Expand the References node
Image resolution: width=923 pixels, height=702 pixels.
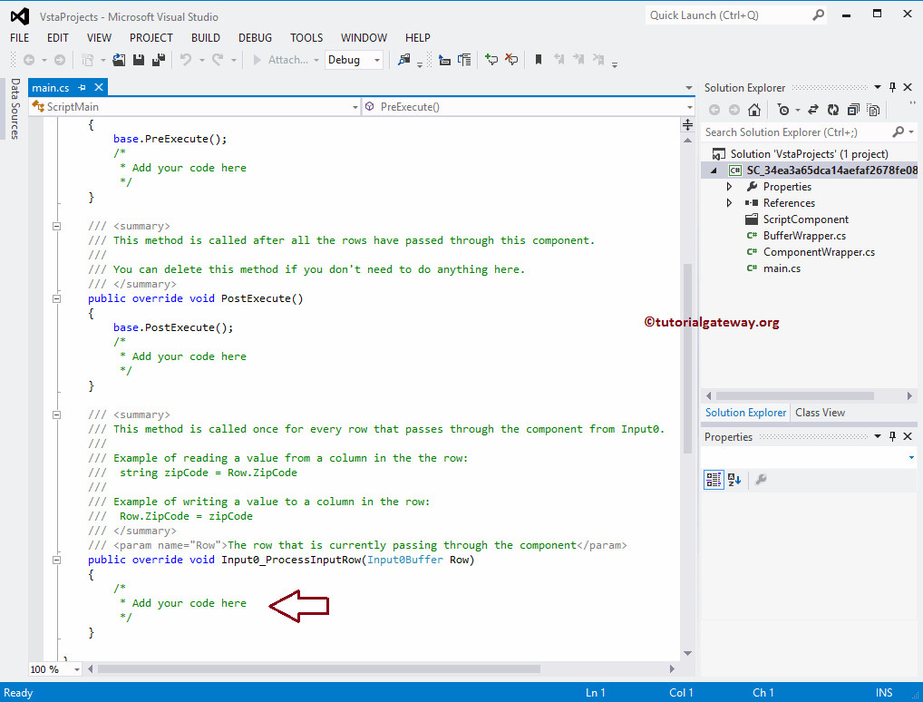coord(729,202)
